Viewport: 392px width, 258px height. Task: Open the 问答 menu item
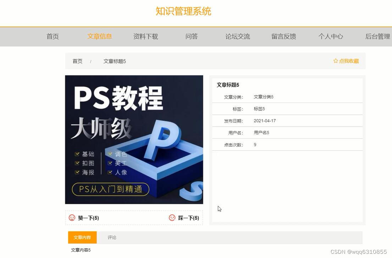coord(192,36)
